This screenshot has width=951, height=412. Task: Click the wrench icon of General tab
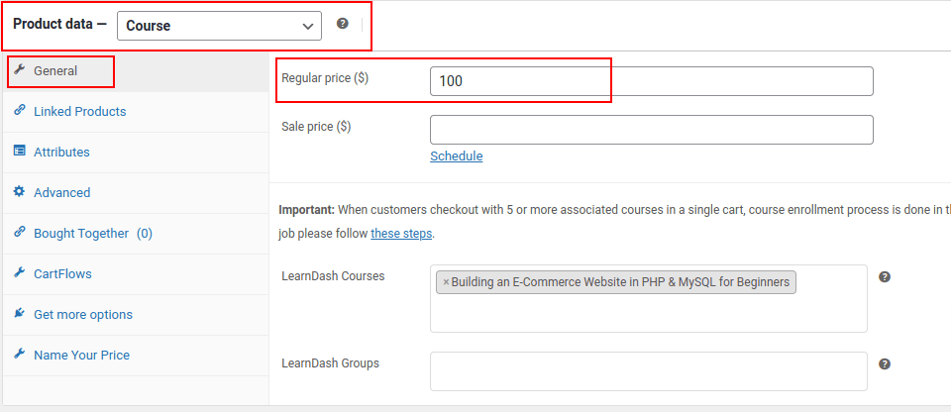[x=19, y=70]
